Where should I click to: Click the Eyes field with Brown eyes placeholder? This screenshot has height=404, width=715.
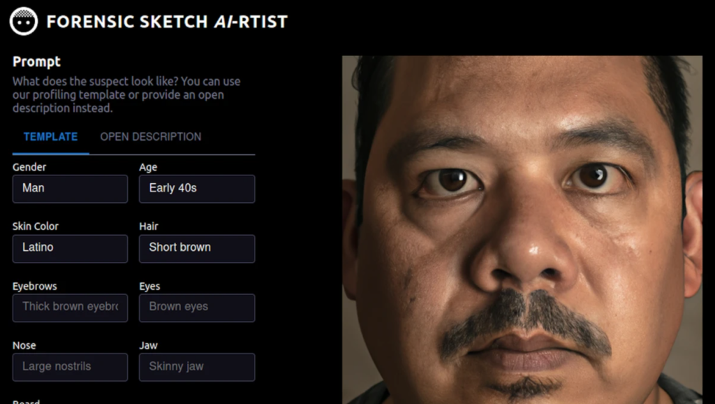click(197, 308)
